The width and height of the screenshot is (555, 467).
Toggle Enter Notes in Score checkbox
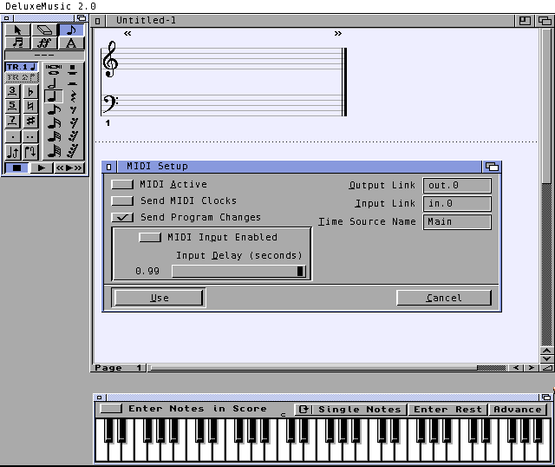111,409
